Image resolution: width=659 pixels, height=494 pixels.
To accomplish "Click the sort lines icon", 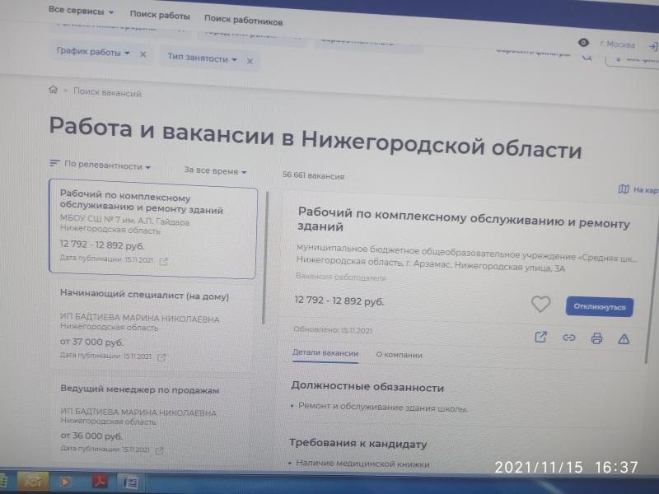I will click(54, 163).
